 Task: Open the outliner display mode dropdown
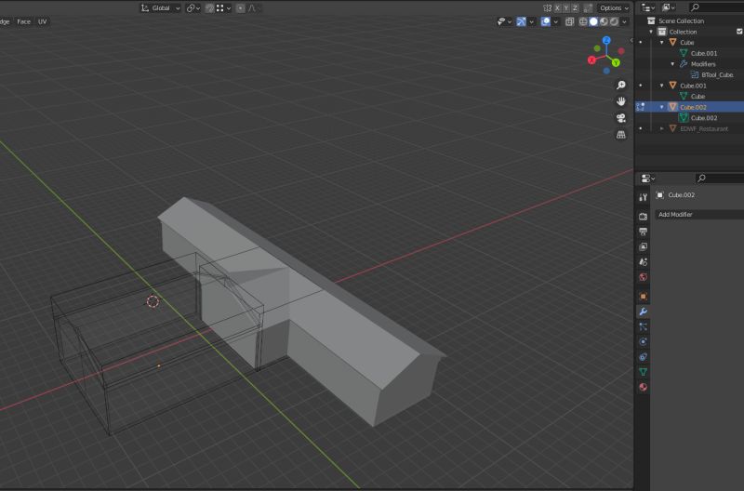(669, 7)
